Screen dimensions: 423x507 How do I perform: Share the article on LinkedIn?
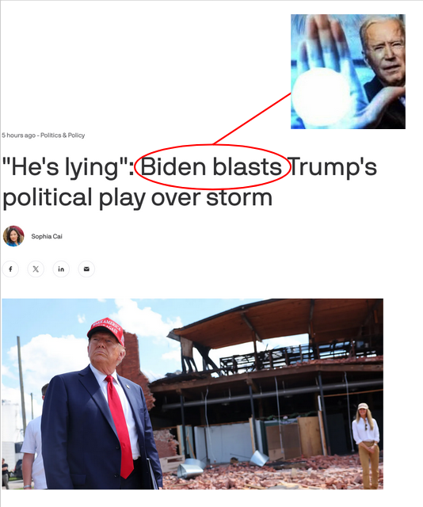click(x=61, y=269)
